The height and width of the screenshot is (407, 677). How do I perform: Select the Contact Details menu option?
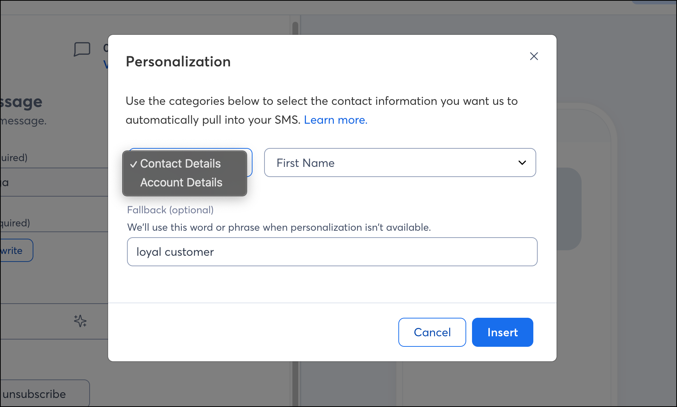pyautogui.click(x=180, y=164)
